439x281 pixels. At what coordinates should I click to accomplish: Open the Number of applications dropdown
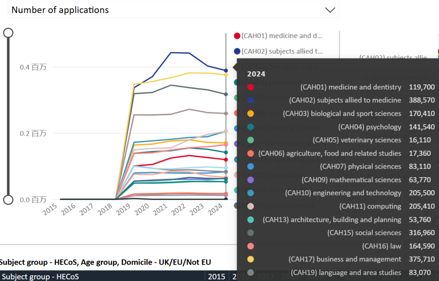173,10
